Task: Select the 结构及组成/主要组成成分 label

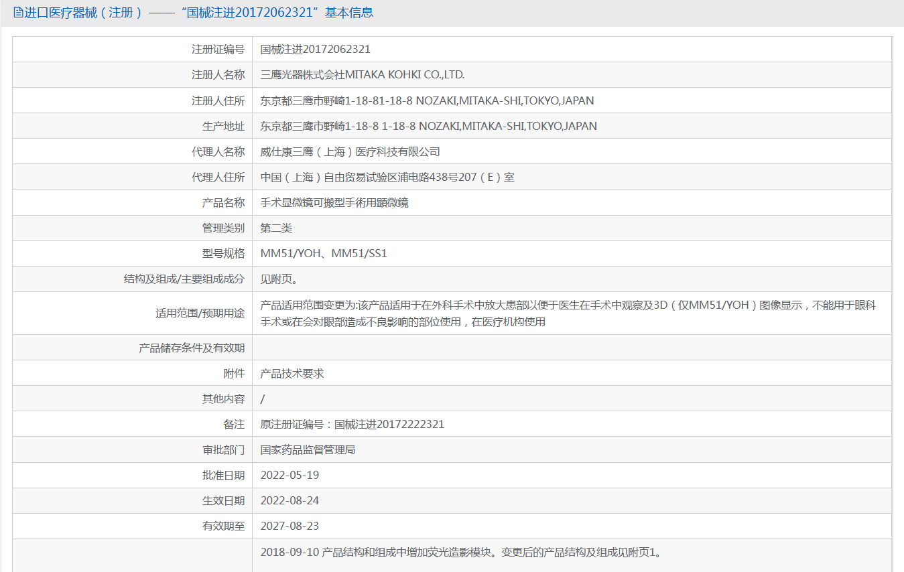Action: click(184, 279)
